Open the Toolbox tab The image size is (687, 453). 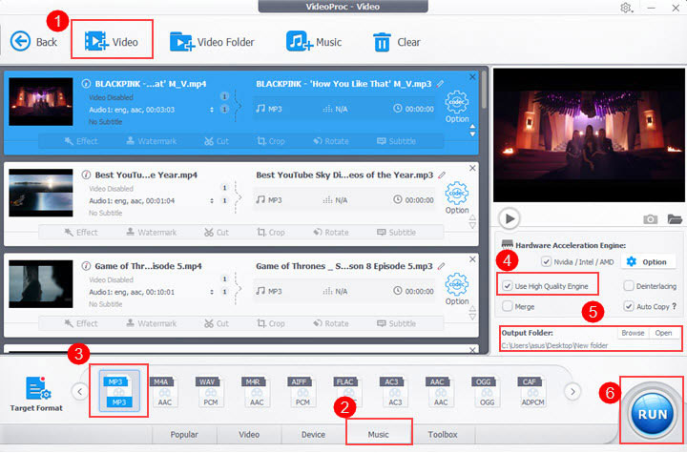(x=443, y=434)
